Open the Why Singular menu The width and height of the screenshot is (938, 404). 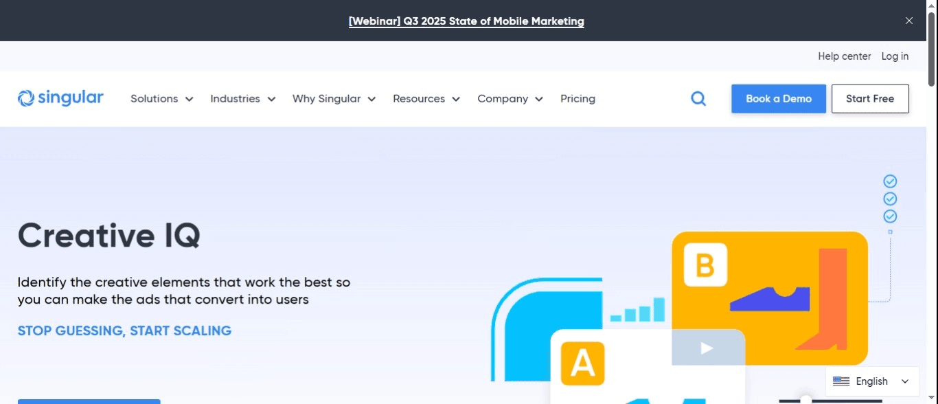tap(334, 99)
